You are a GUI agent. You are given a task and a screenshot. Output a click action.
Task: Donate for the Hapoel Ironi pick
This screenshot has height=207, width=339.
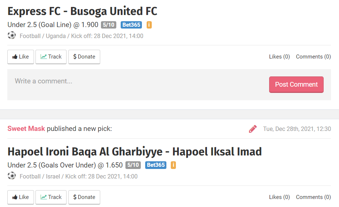[x=84, y=197]
